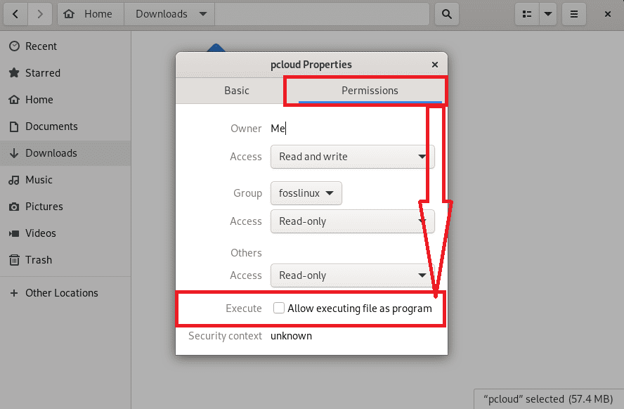Open the search magnifier in the file manager
Image resolution: width=624 pixels, height=409 pixels.
click(x=446, y=14)
